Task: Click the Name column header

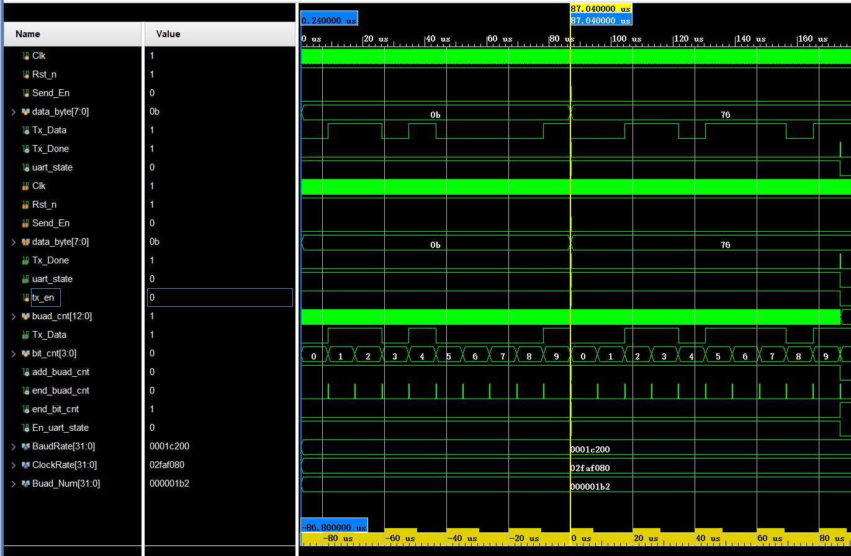Action: point(73,34)
